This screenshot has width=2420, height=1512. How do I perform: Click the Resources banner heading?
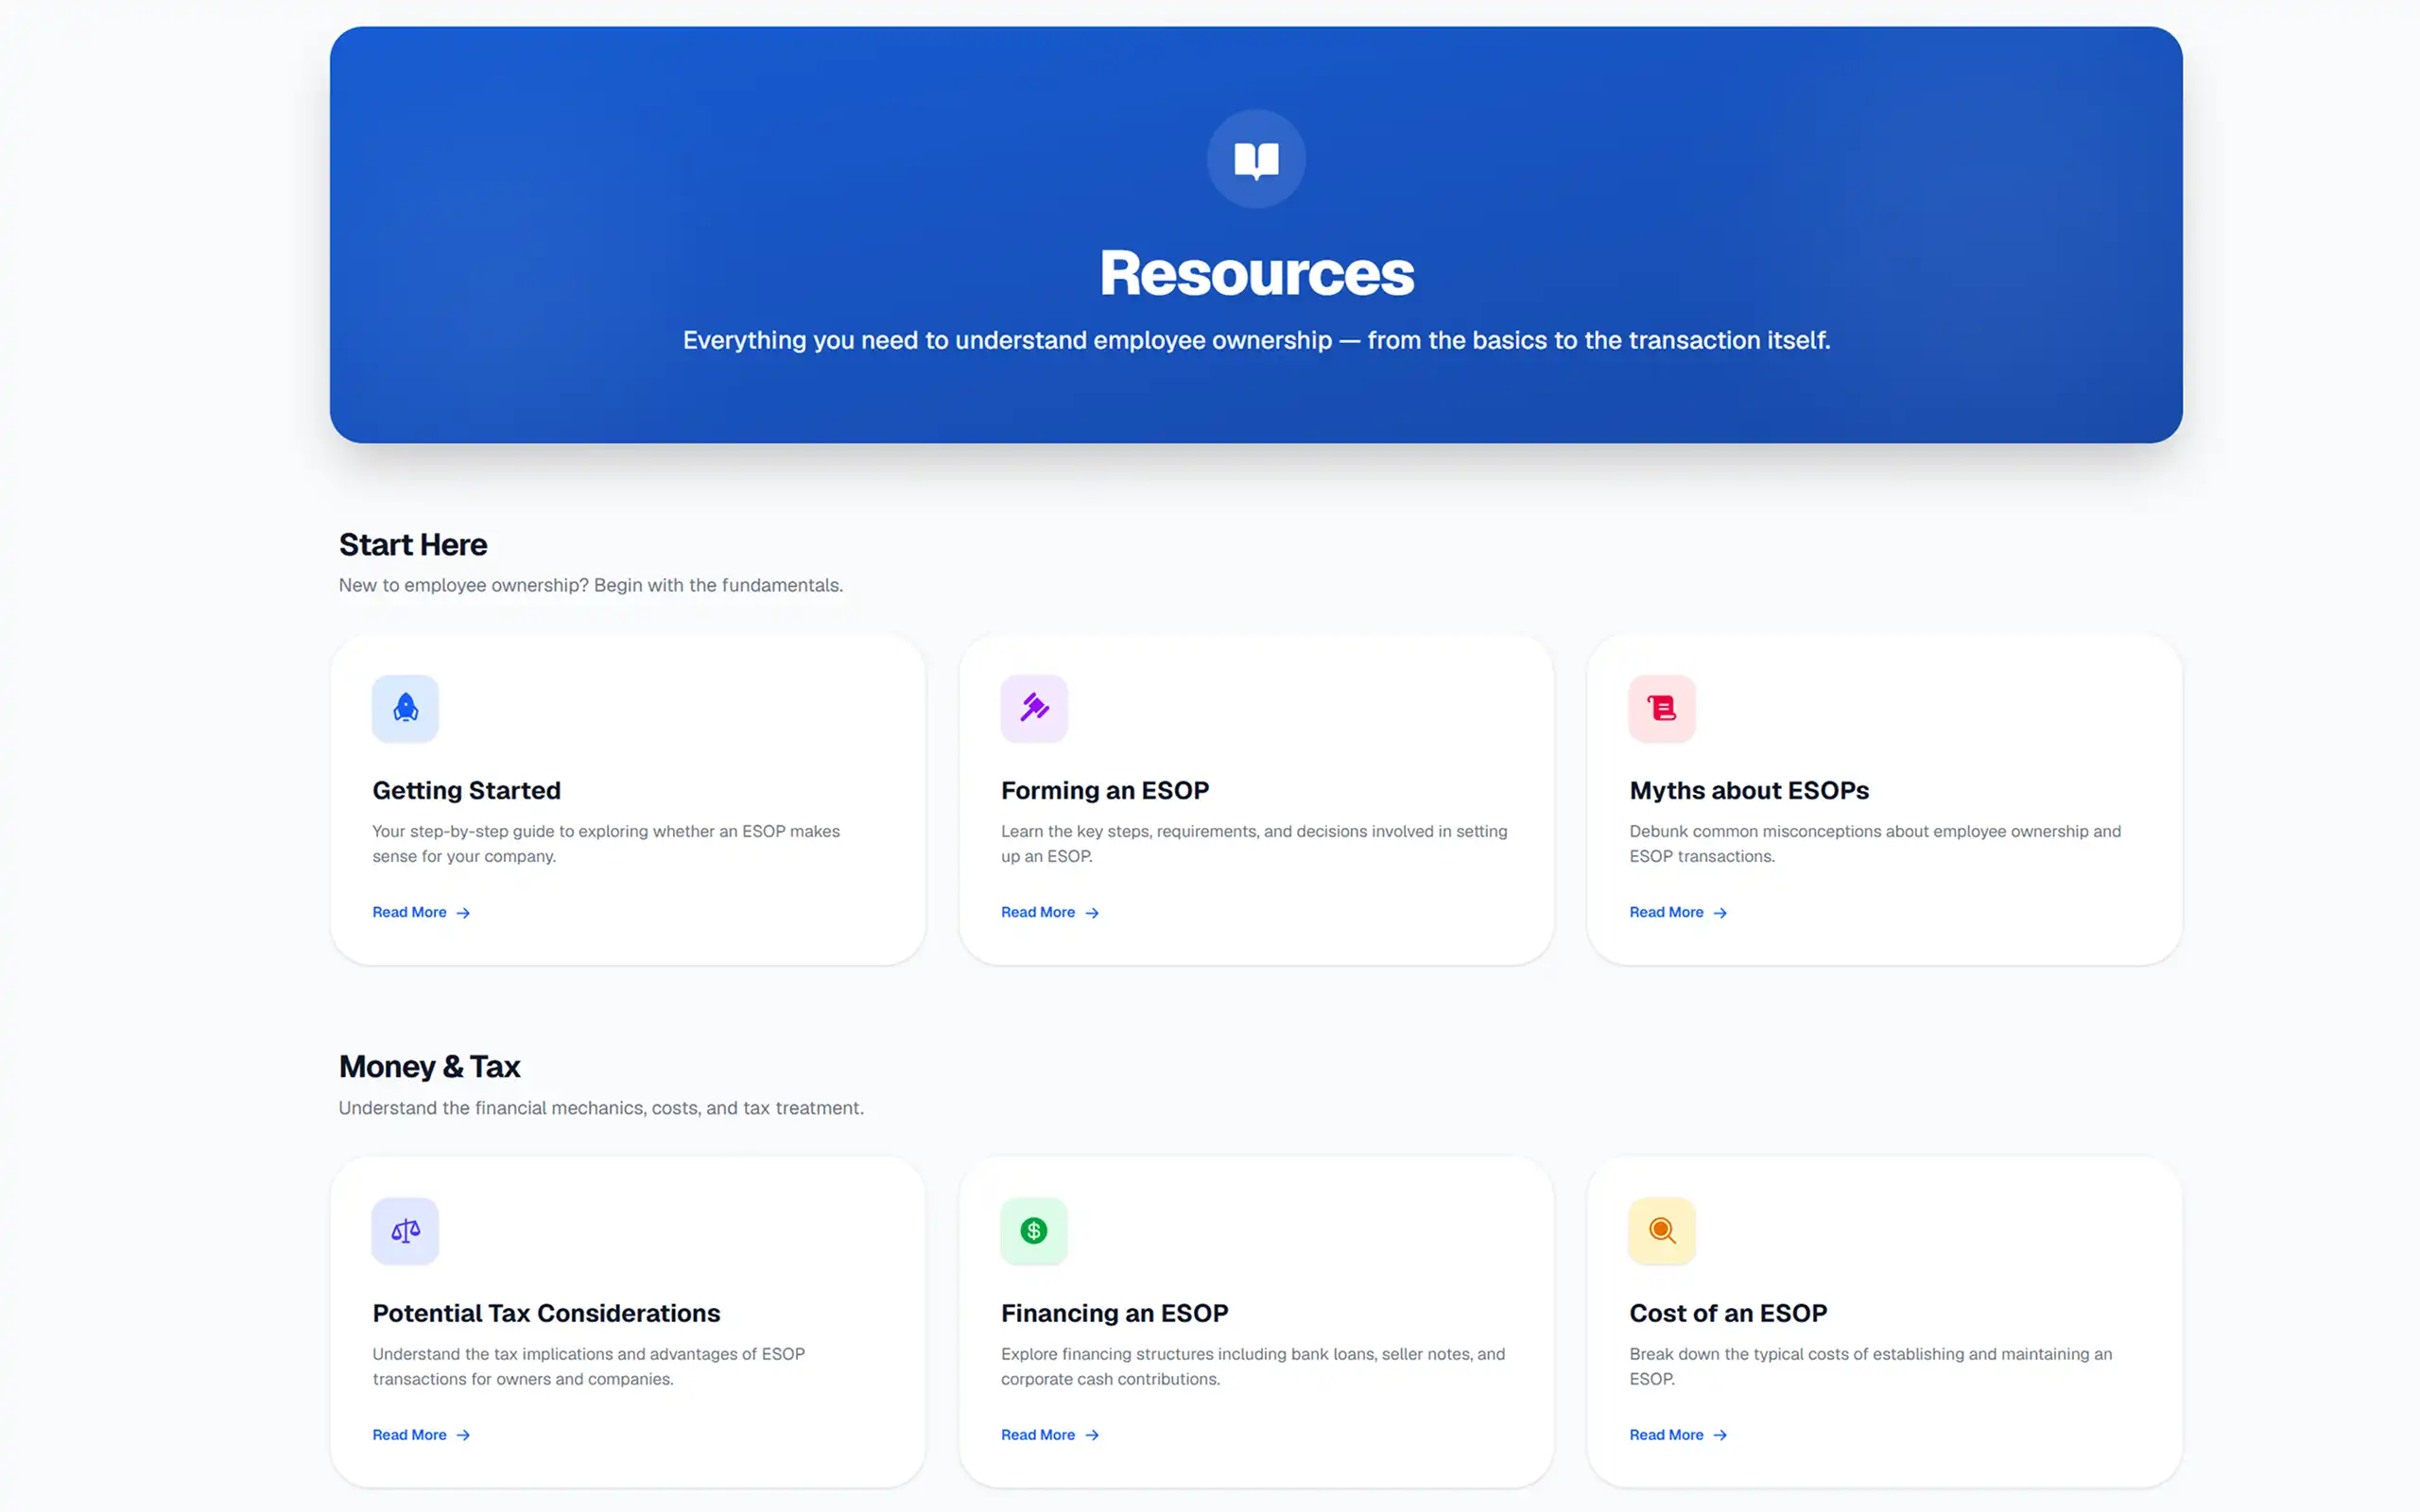[x=1257, y=273]
